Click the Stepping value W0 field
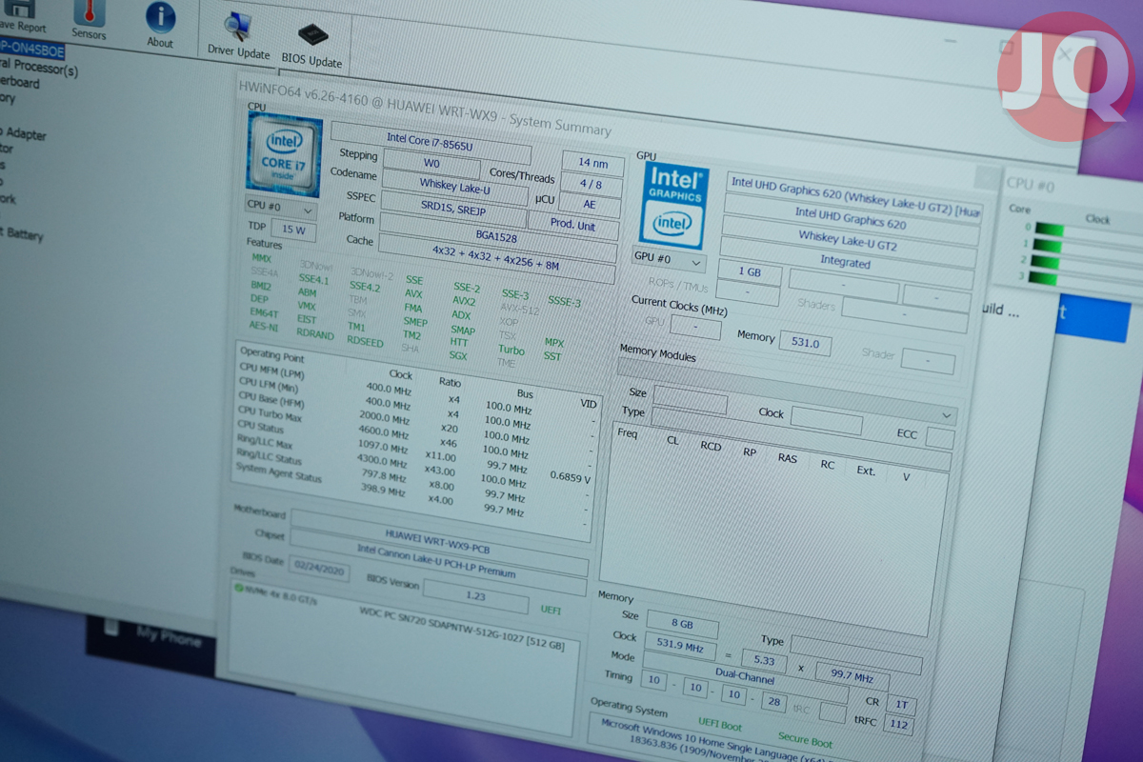Image resolution: width=1143 pixels, height=762 pixels. click(x=431, y=164)
